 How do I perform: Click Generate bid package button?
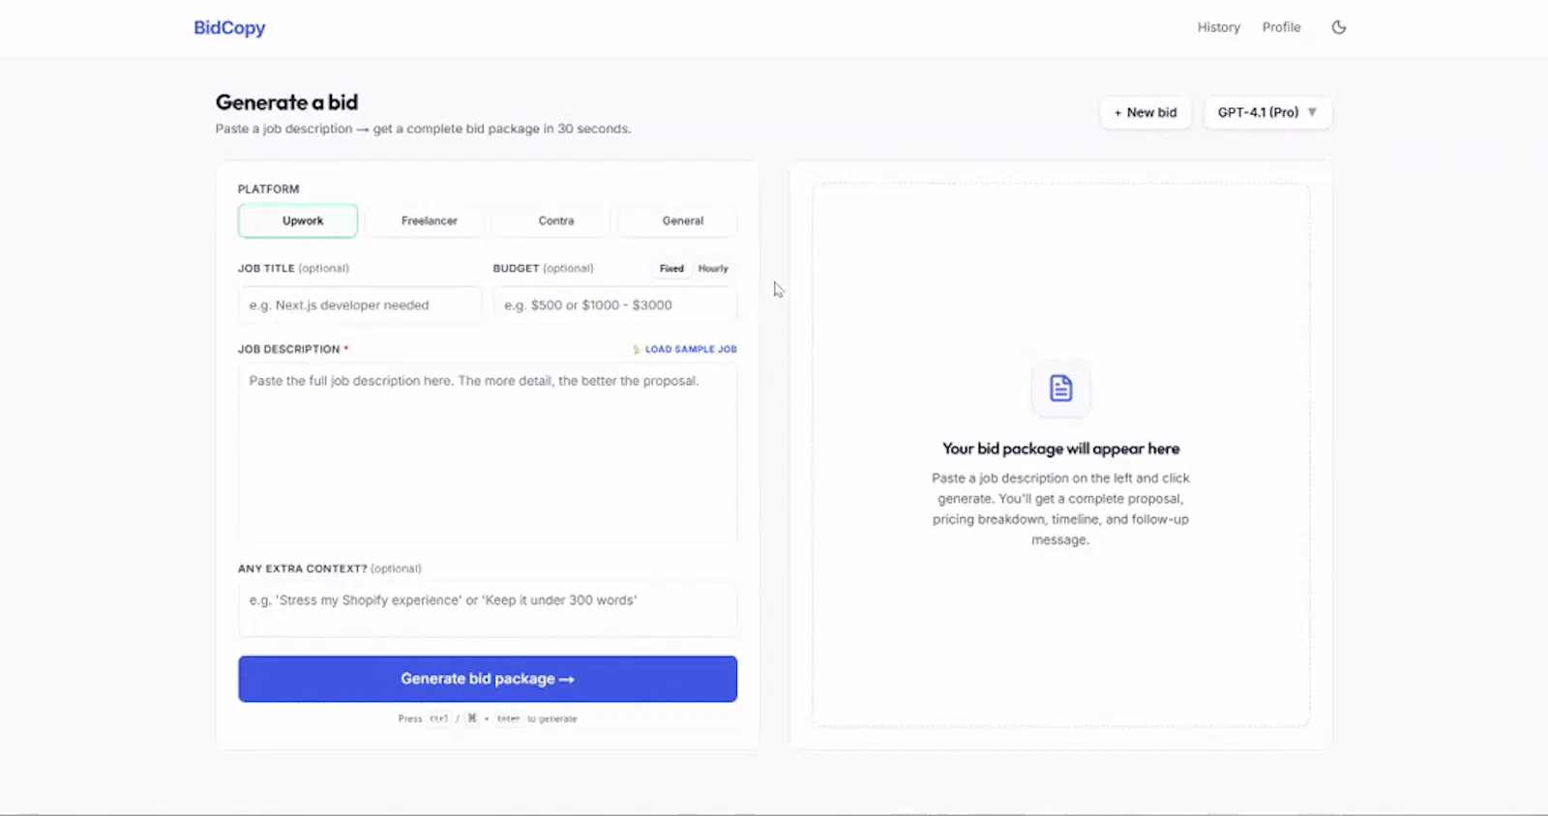click(488, 679)
